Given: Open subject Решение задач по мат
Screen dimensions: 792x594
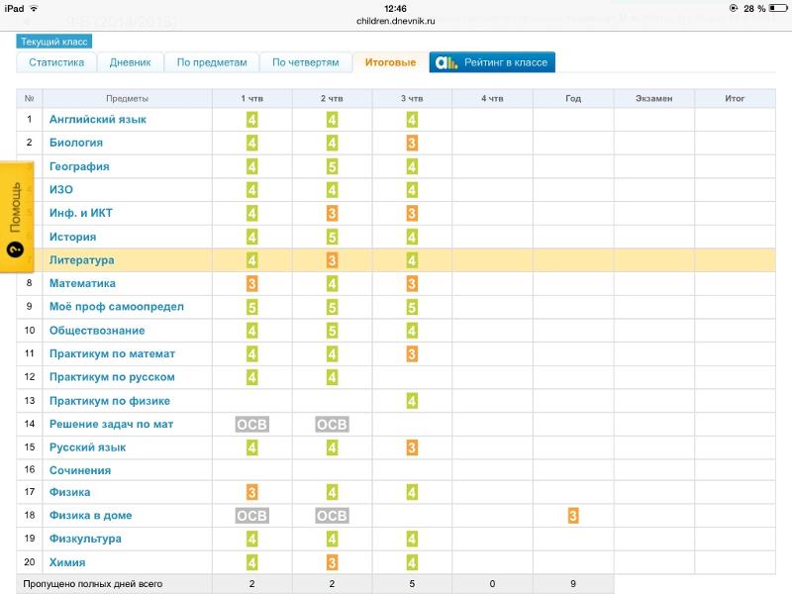Looking at the screenshot, I should click(x=111, y=425).
